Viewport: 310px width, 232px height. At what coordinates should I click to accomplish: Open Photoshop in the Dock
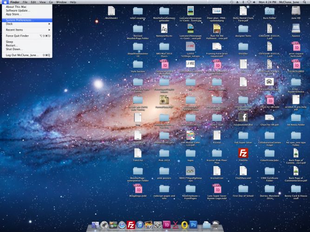(193, 225)
